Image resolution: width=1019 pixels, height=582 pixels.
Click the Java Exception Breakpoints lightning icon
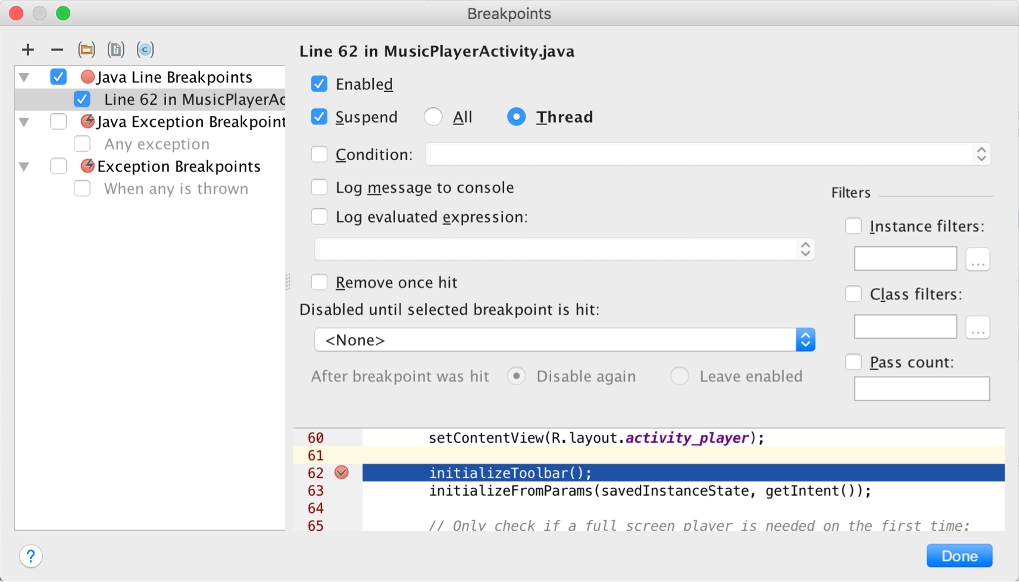click(87, 121)
